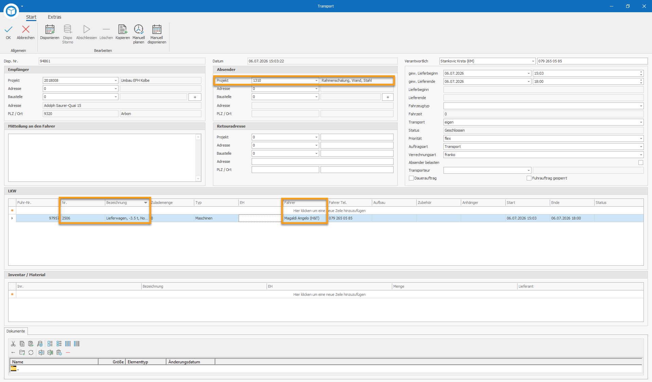Viewport: 652px width, 382px height.
Task: Click the copy icon in Dokumente toolbar
Action: point(22,344)
